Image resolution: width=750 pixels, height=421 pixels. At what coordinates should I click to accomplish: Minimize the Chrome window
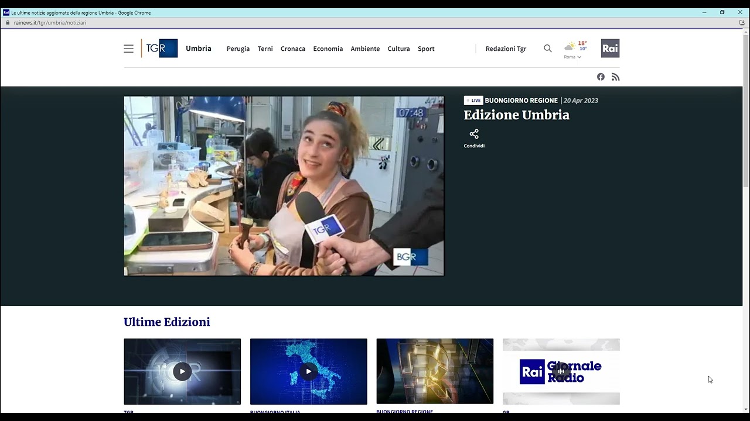(x=704, y=12)
